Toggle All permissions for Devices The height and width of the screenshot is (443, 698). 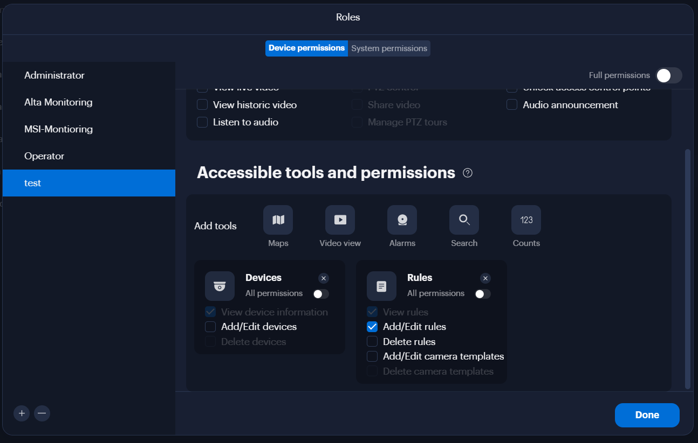[x=321, y=294]
